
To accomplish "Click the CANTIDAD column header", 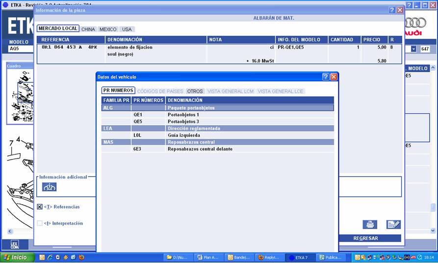I will [x=344, y=40].
